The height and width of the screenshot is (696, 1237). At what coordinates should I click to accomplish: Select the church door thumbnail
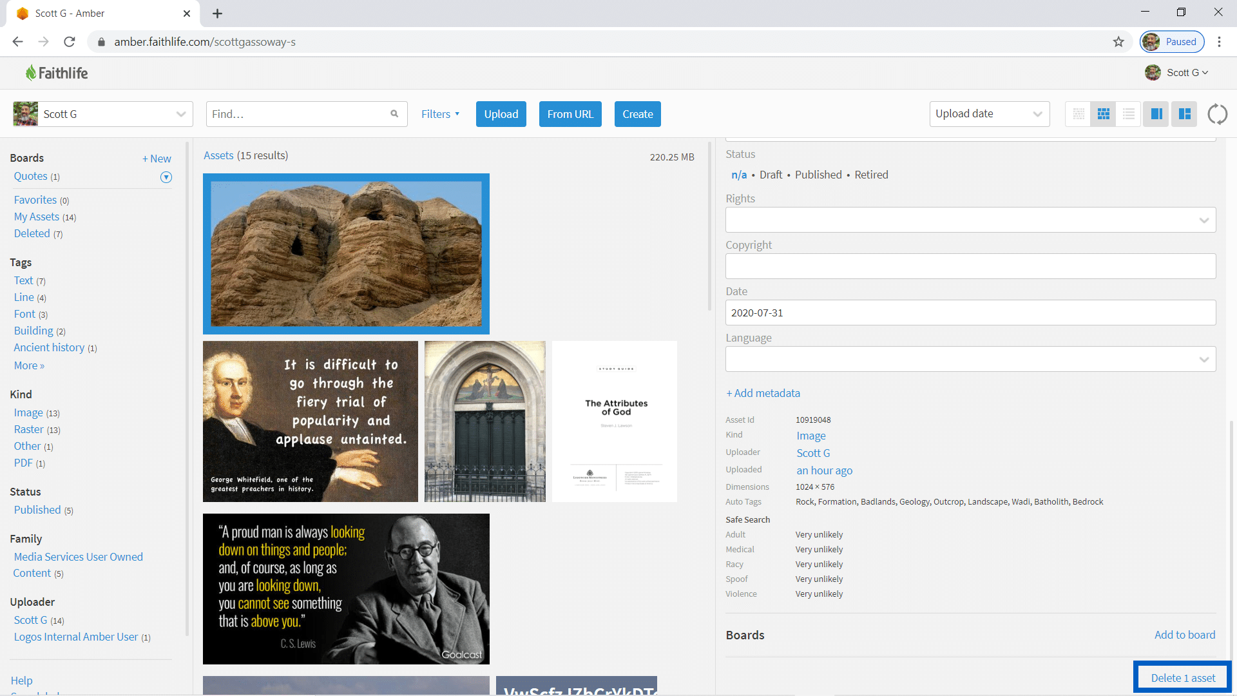(x=485, y=421)
